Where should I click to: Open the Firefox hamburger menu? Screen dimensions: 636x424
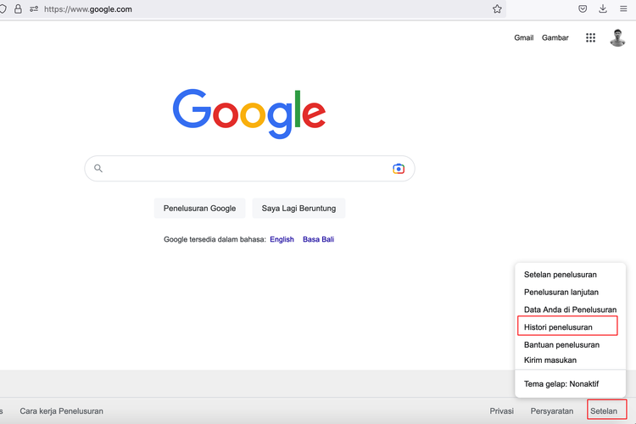[623, 9]
